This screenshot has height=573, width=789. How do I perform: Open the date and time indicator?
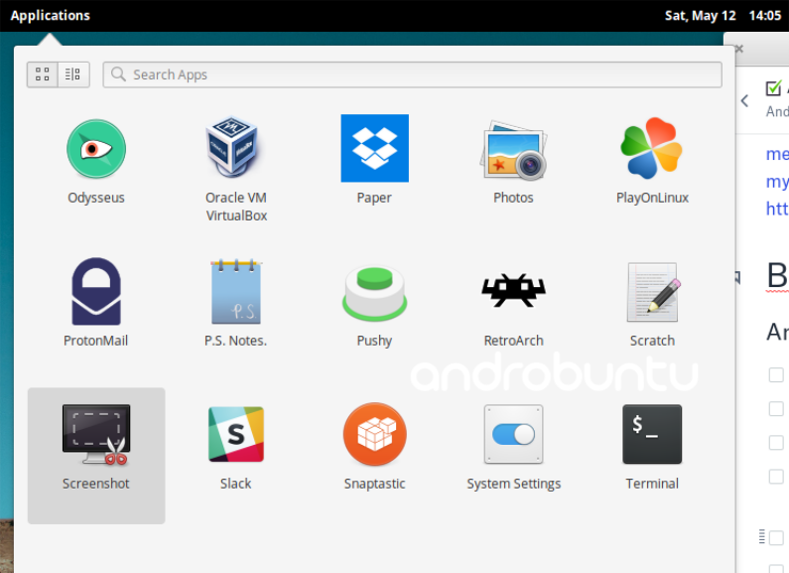[x=723, y=16]
